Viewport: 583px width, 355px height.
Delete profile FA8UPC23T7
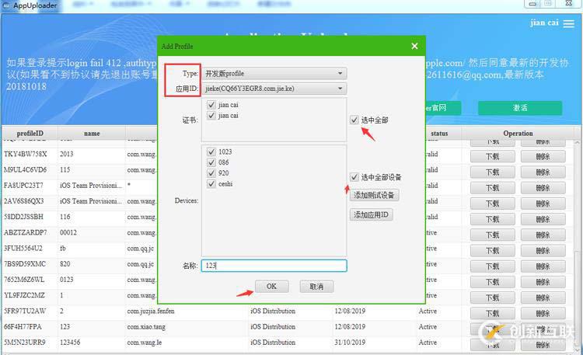click(543, 188)
